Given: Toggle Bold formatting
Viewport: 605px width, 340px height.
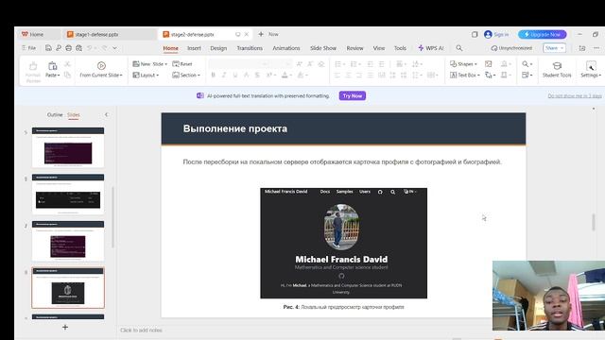Looking at the screenshot, I should [x=213, y=75].
